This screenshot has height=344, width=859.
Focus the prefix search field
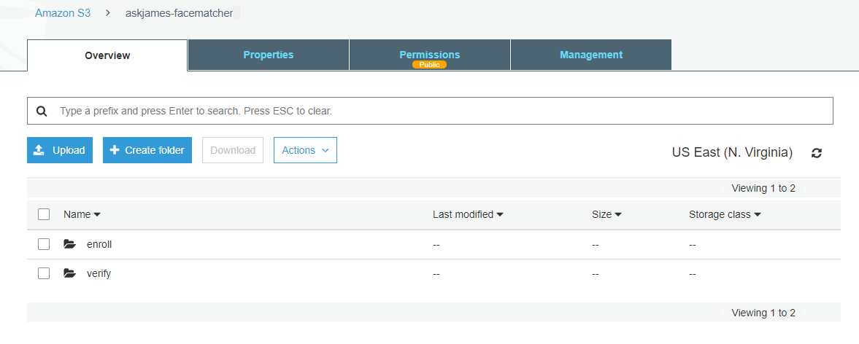(x=438, y=112)
